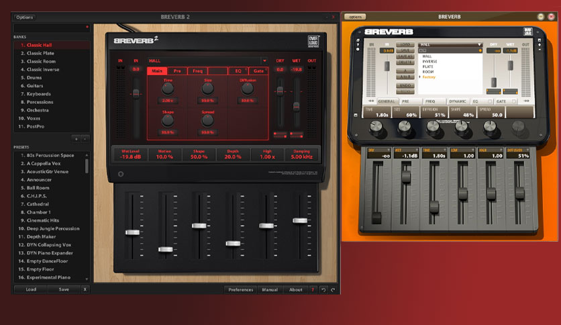Click the minus zoom icon on Breverb right edge
Image resolution: width=561 pixels, height=325 pixels.
click(540, 50)
